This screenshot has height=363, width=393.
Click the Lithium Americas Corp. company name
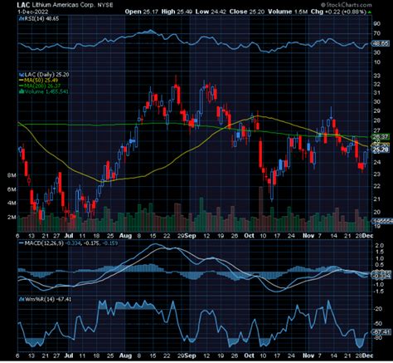(x=64, y=5)
